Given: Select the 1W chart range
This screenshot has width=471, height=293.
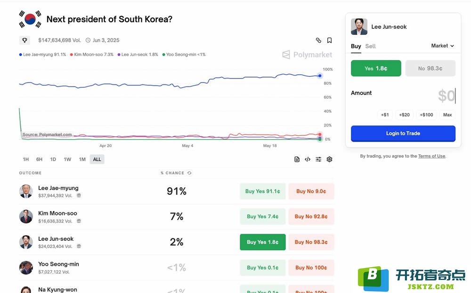Looking at the screenshot, I should [x=67, y=159].
